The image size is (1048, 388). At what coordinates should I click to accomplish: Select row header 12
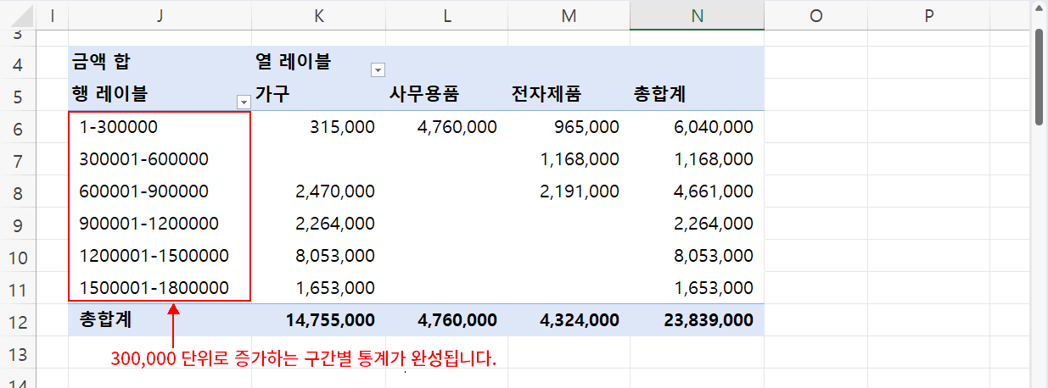click(19, 320)
